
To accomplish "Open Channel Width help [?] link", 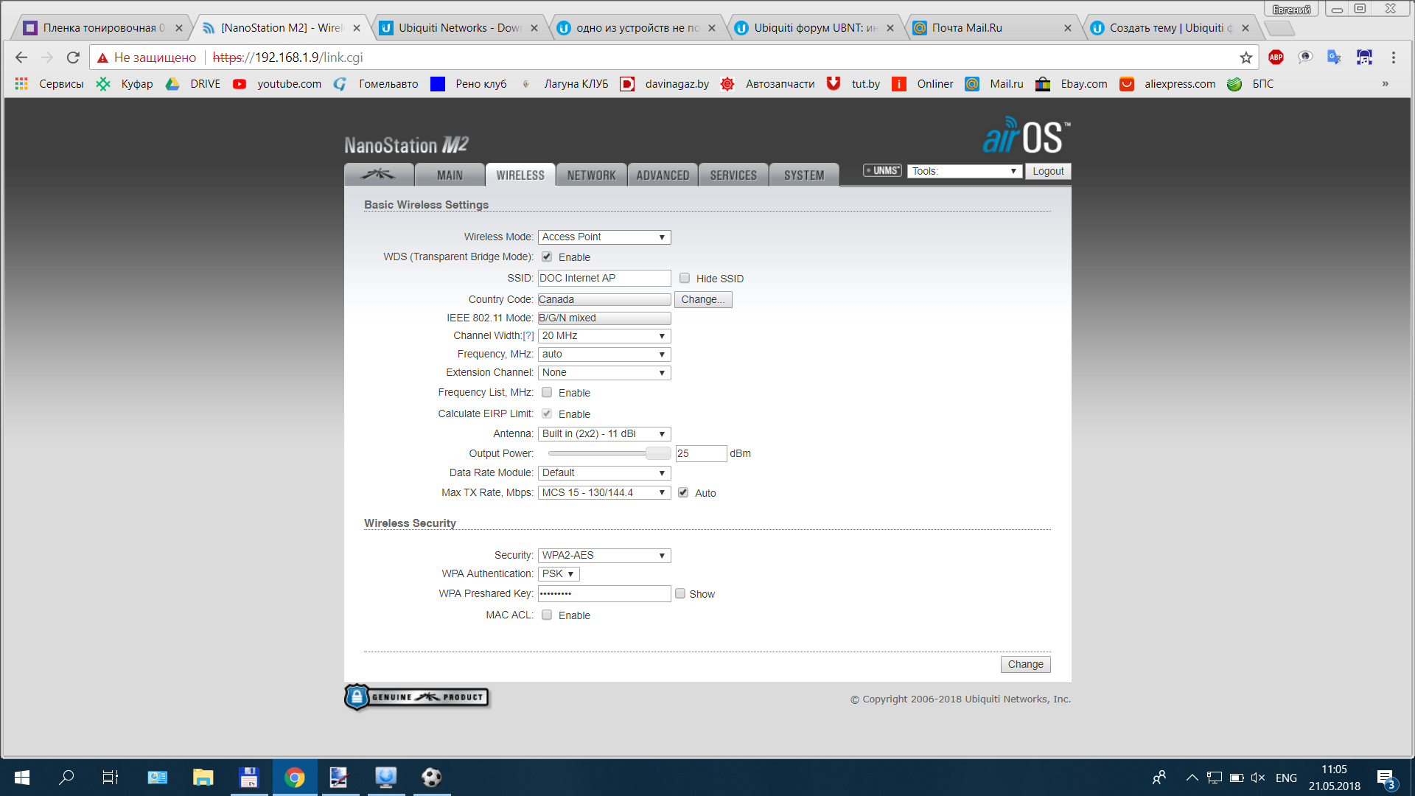I will point(528,335).
